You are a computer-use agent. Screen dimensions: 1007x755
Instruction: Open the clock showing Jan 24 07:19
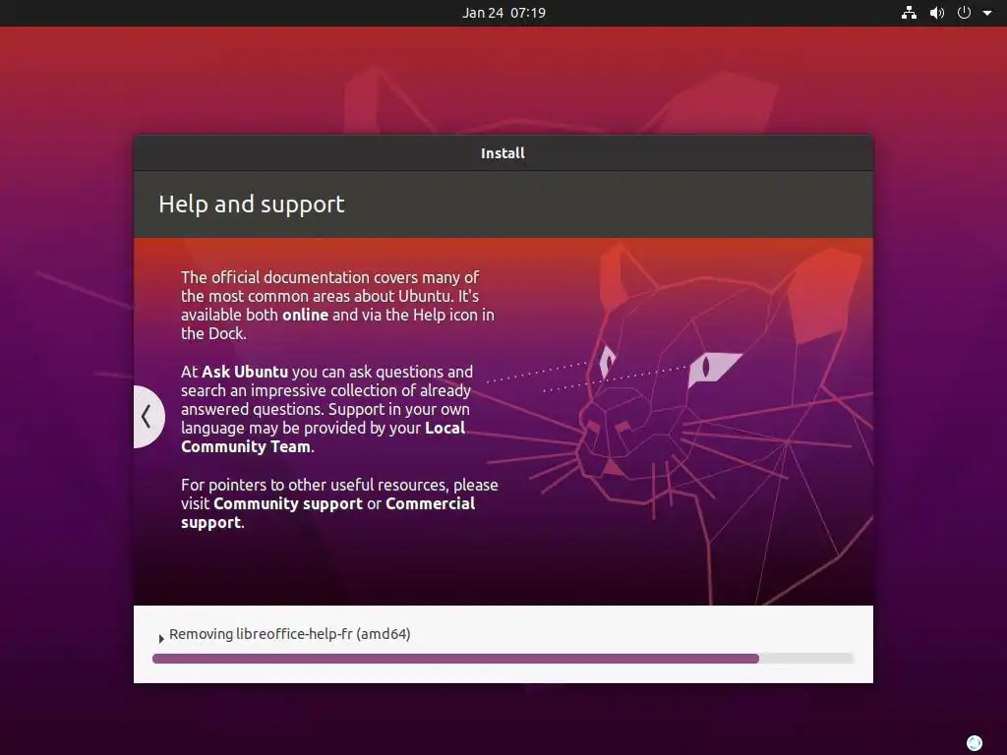[x=503, y=13]
